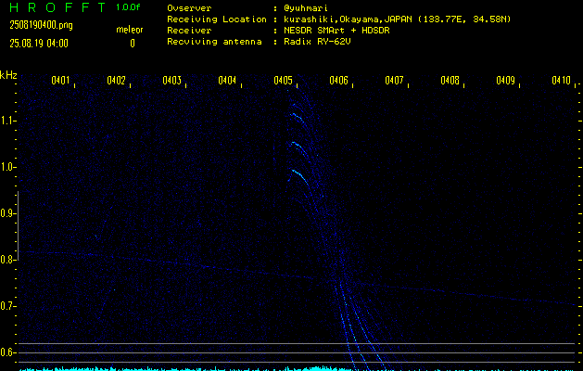Click the HROFFT title text

58,7
